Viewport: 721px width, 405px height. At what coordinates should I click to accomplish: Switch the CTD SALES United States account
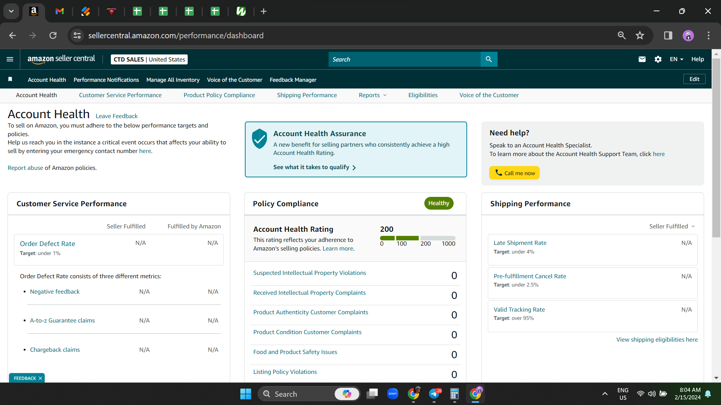pos(149,59)
